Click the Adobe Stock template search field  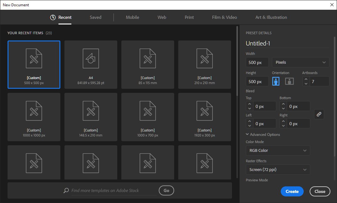[x=114, y=190]
